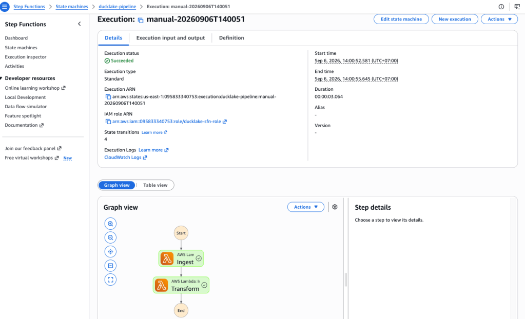
Task: Click the Standard execution type value
Action: (114, 78)
